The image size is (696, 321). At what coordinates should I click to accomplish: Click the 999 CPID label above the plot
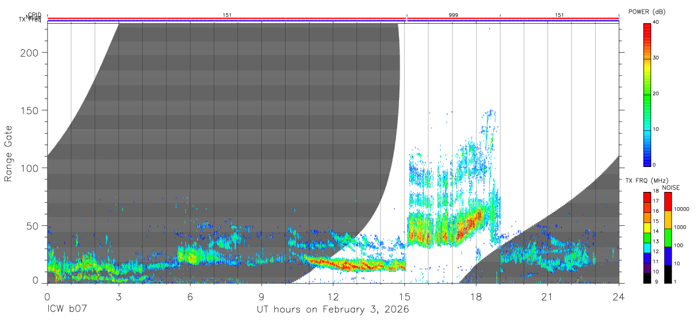453,15
